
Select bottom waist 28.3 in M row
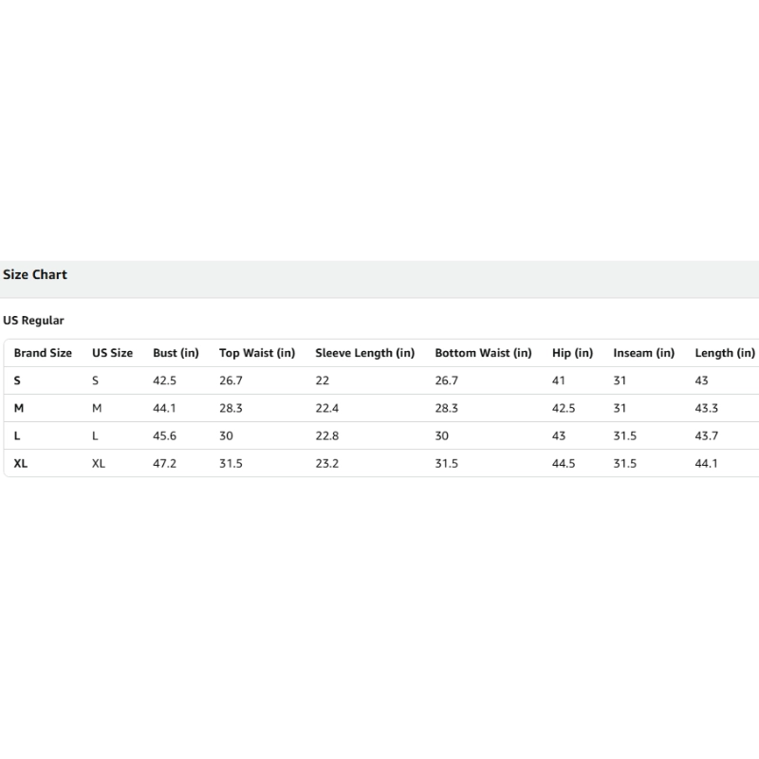pos(447,408)
